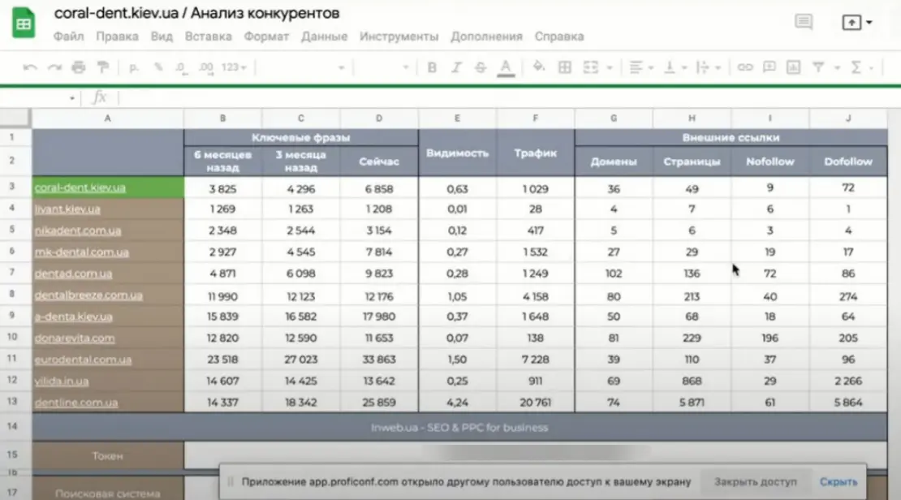Open the Вид menu
901x500 pixels.
point(162,37)
